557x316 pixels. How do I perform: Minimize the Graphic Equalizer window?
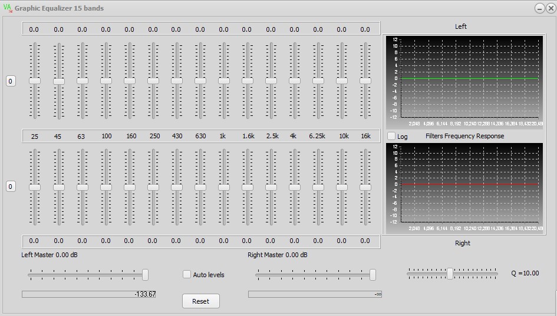(x=539, y=8)
